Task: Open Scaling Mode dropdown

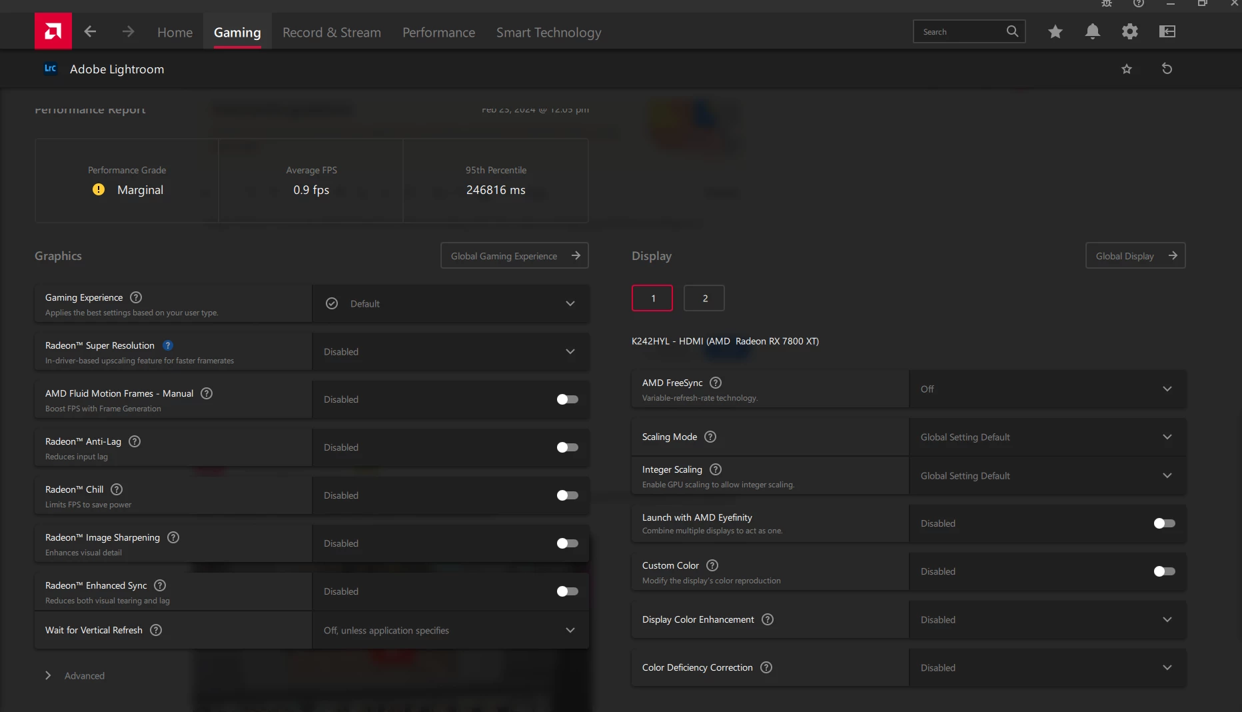Action: coord(1047,437)
